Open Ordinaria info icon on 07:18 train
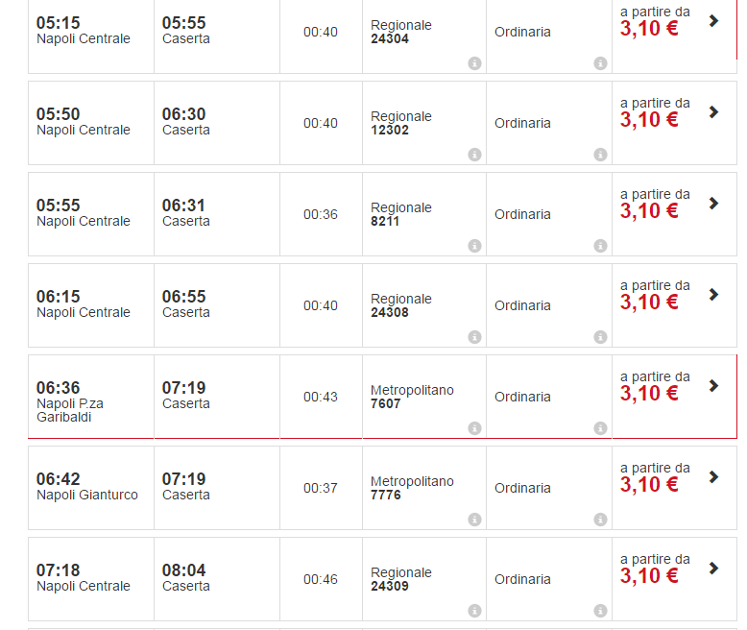The image size is (747, 630). 600,611
